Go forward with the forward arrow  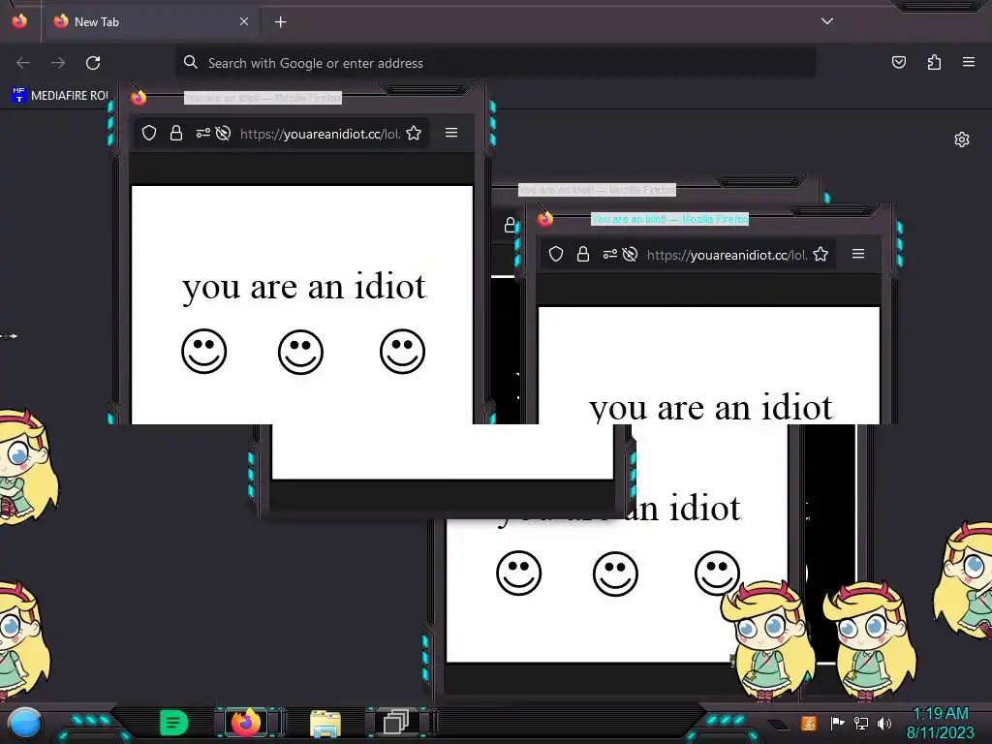click(58, 63)
